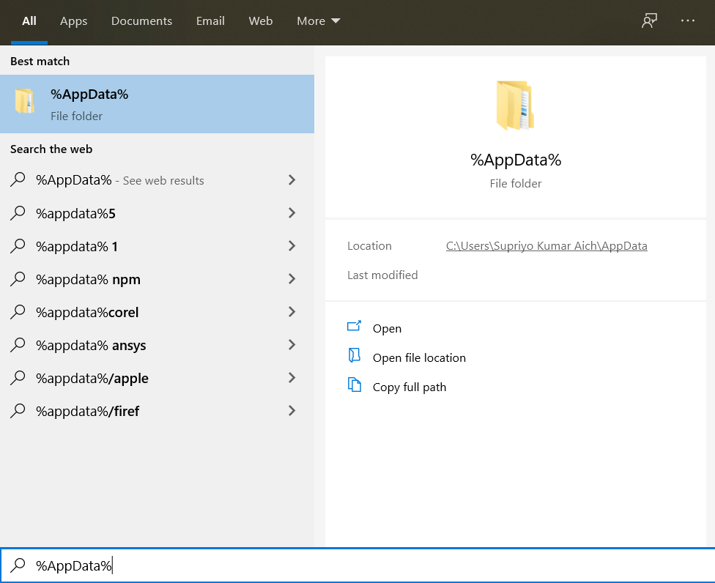Select the %appdata%/apple suggestion text
The width and height of the screenshot is (715, 583).
tap(92, 379)
